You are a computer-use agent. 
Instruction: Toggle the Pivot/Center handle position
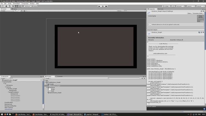tap(27, 6)
